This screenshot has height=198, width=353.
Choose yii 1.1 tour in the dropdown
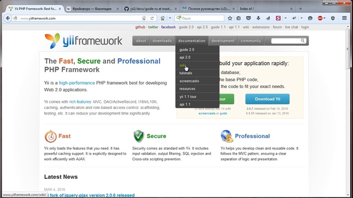point(197,97)
